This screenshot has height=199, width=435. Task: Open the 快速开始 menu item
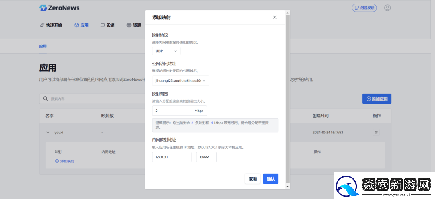[51, 25]
